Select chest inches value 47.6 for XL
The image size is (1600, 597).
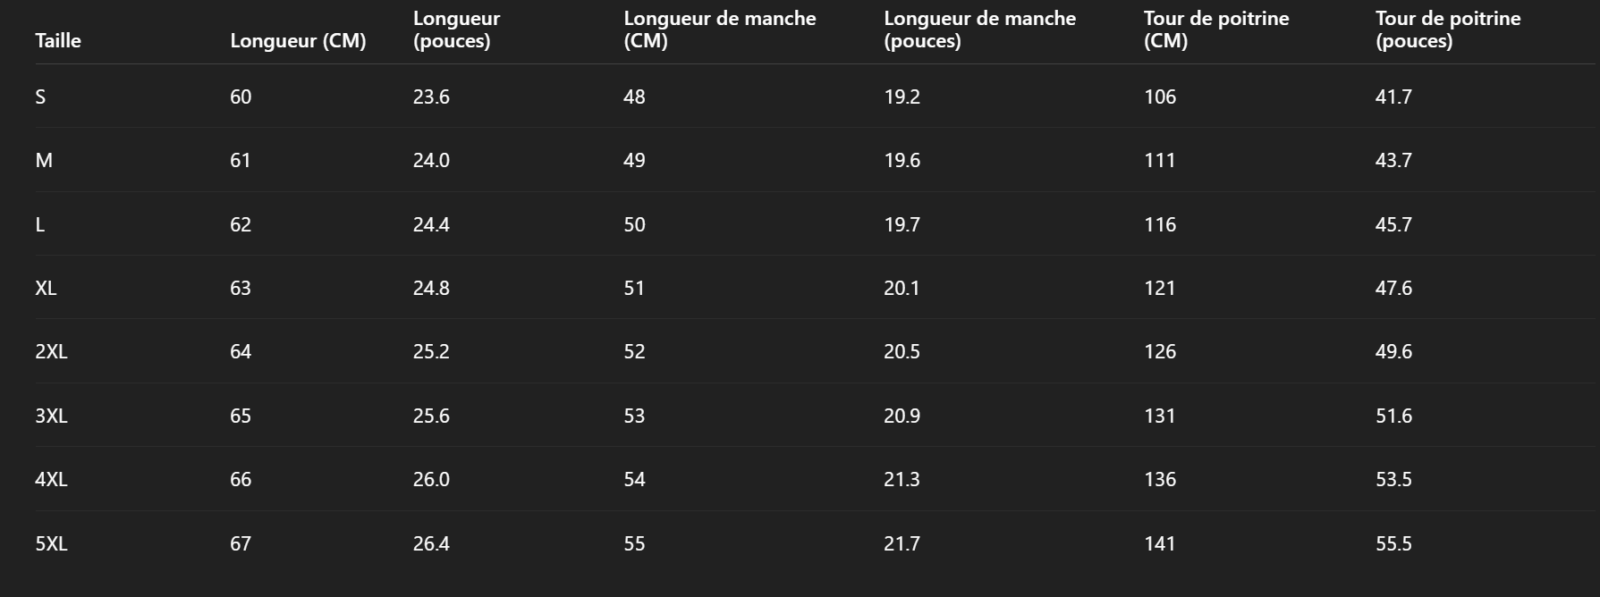tap(1393, 289)
